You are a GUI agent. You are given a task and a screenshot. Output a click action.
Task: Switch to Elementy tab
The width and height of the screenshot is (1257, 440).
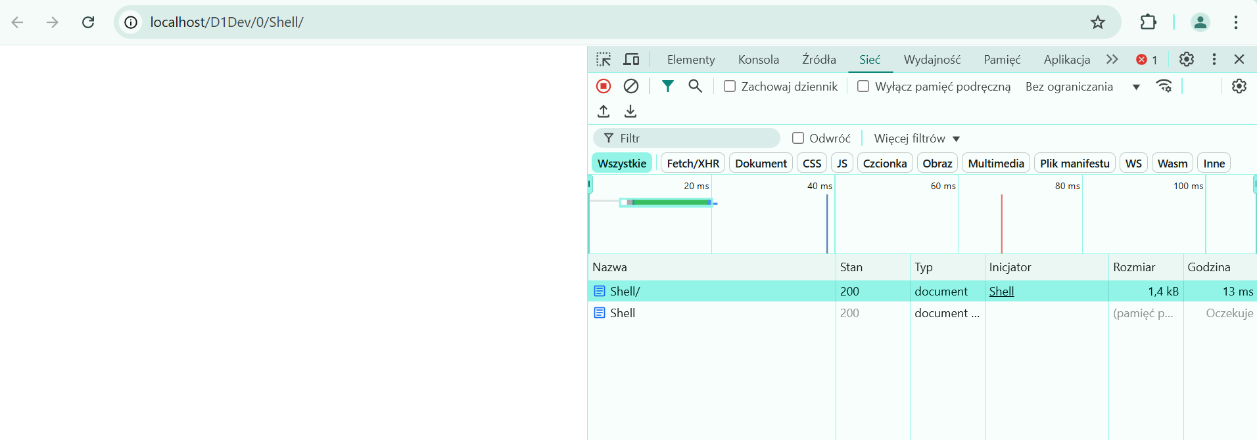tap(691, 60)
